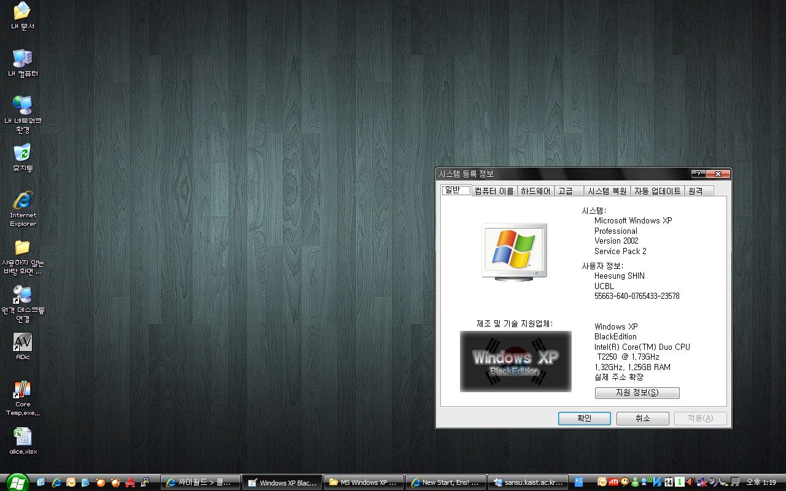786x491 pixels.
Task: Select the unused desktop shortcuts folder
Action: coord(23,257)
